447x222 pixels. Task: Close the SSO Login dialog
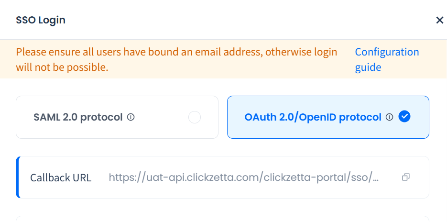click(439, 20)
